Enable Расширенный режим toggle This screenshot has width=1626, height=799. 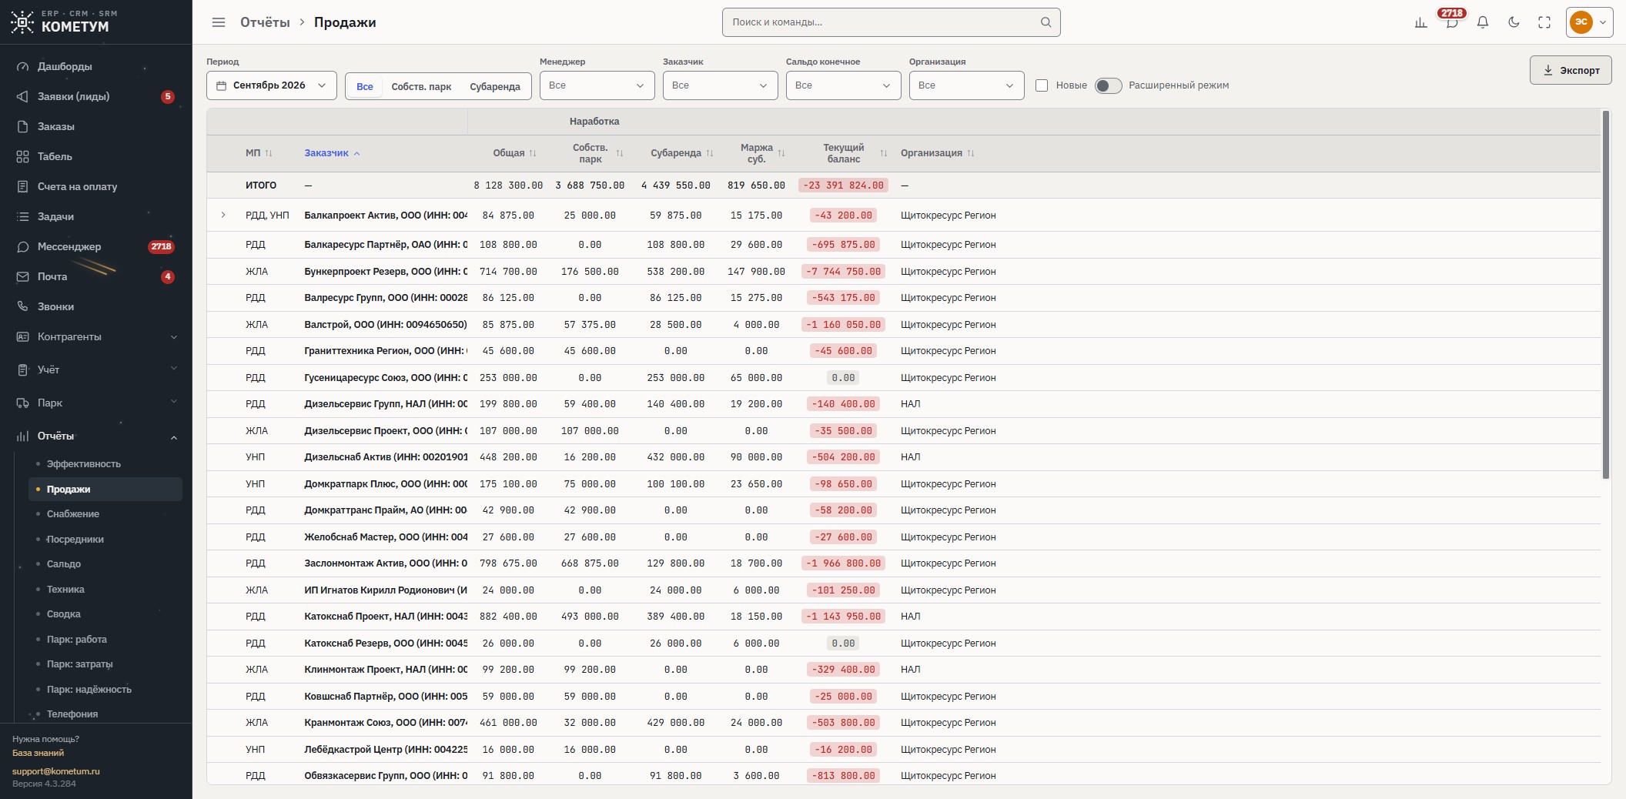coord(1108,85)
